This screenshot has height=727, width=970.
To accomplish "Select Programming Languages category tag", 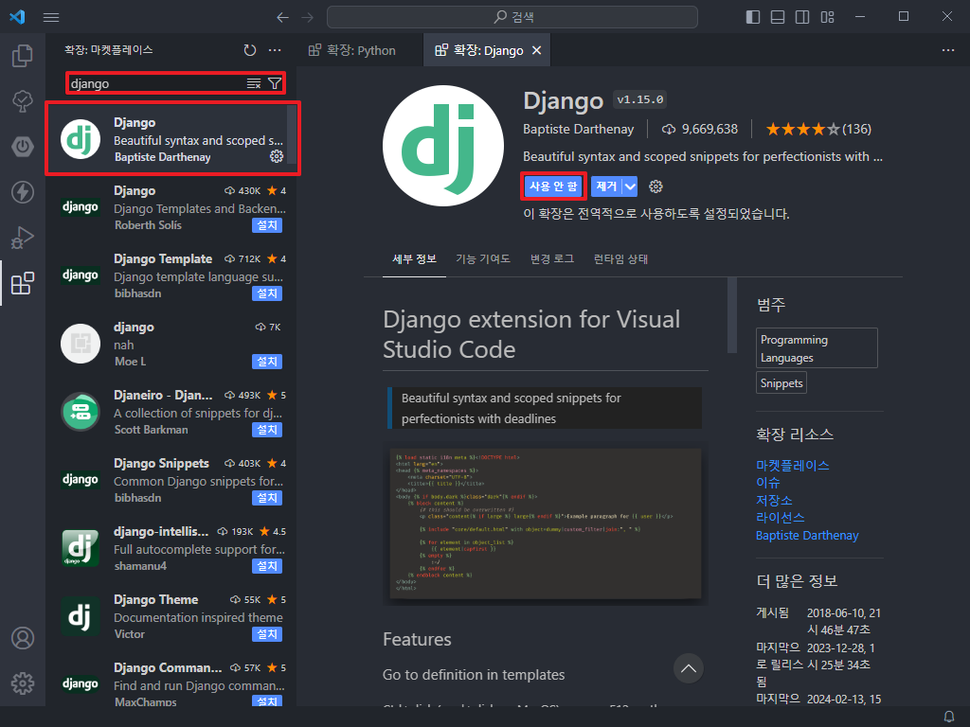I will tap(817, 348).
